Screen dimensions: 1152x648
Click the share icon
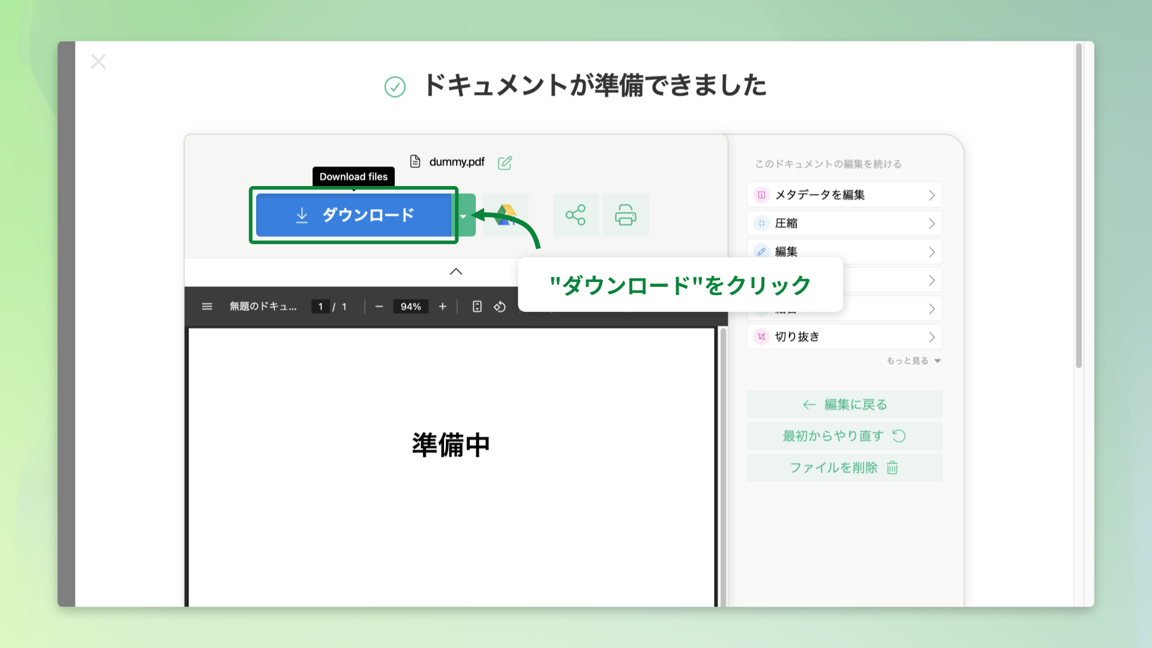(x=575, y=215)
